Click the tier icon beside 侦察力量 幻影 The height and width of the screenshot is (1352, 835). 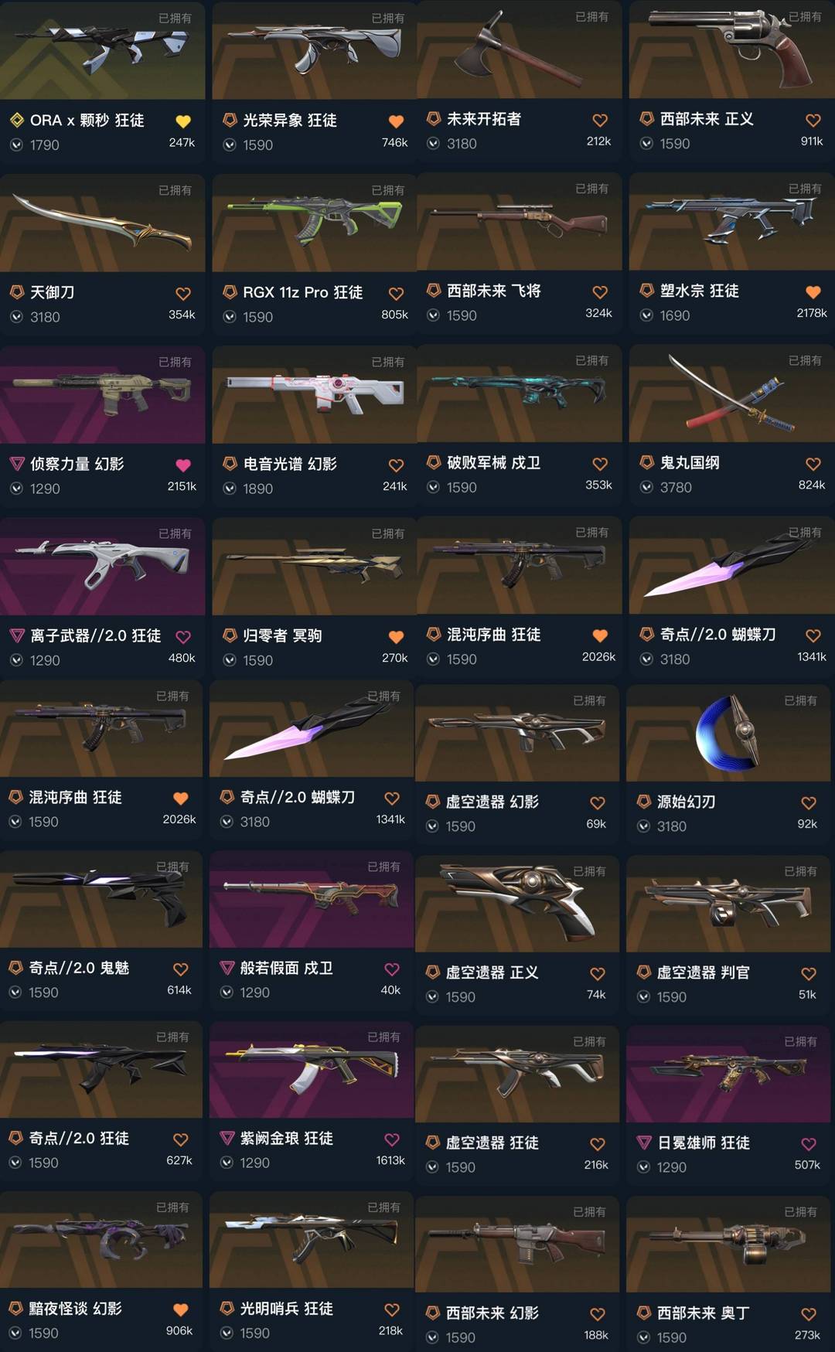[x=17, y=464]
